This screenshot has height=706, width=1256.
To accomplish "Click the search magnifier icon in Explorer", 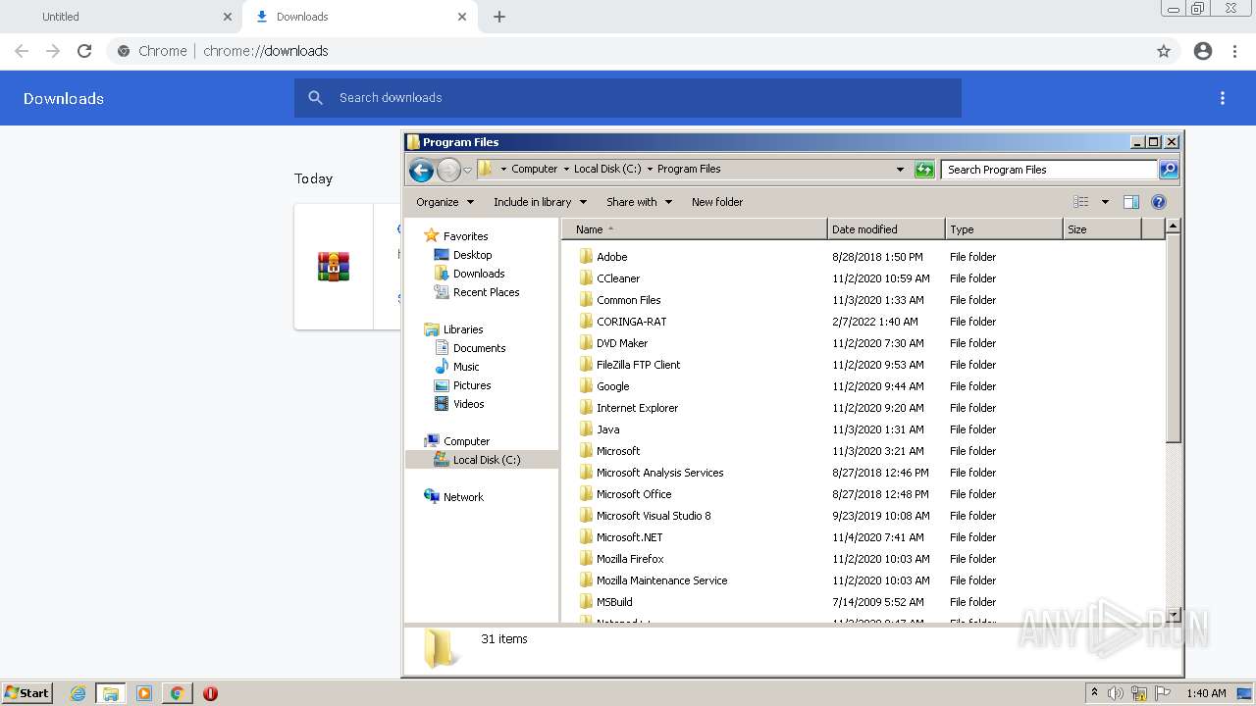I will tap(1169, 170).
